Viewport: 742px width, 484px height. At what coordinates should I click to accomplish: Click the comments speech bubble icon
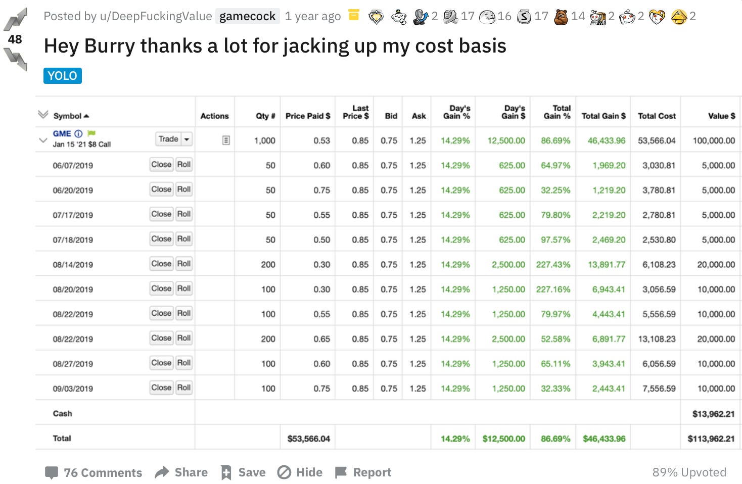point(51,472)
